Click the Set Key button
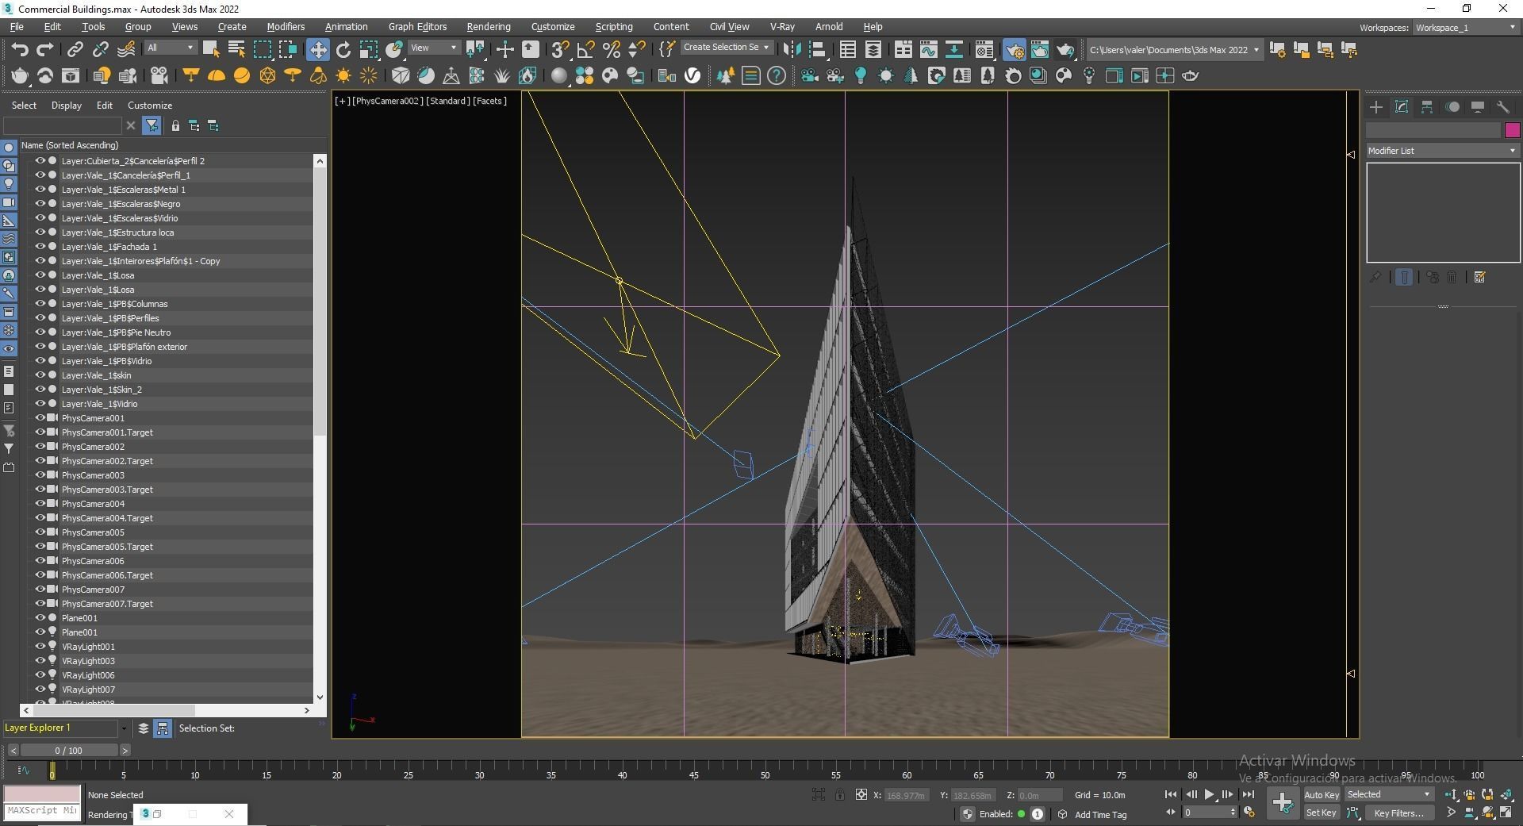 click(1322, 813)
